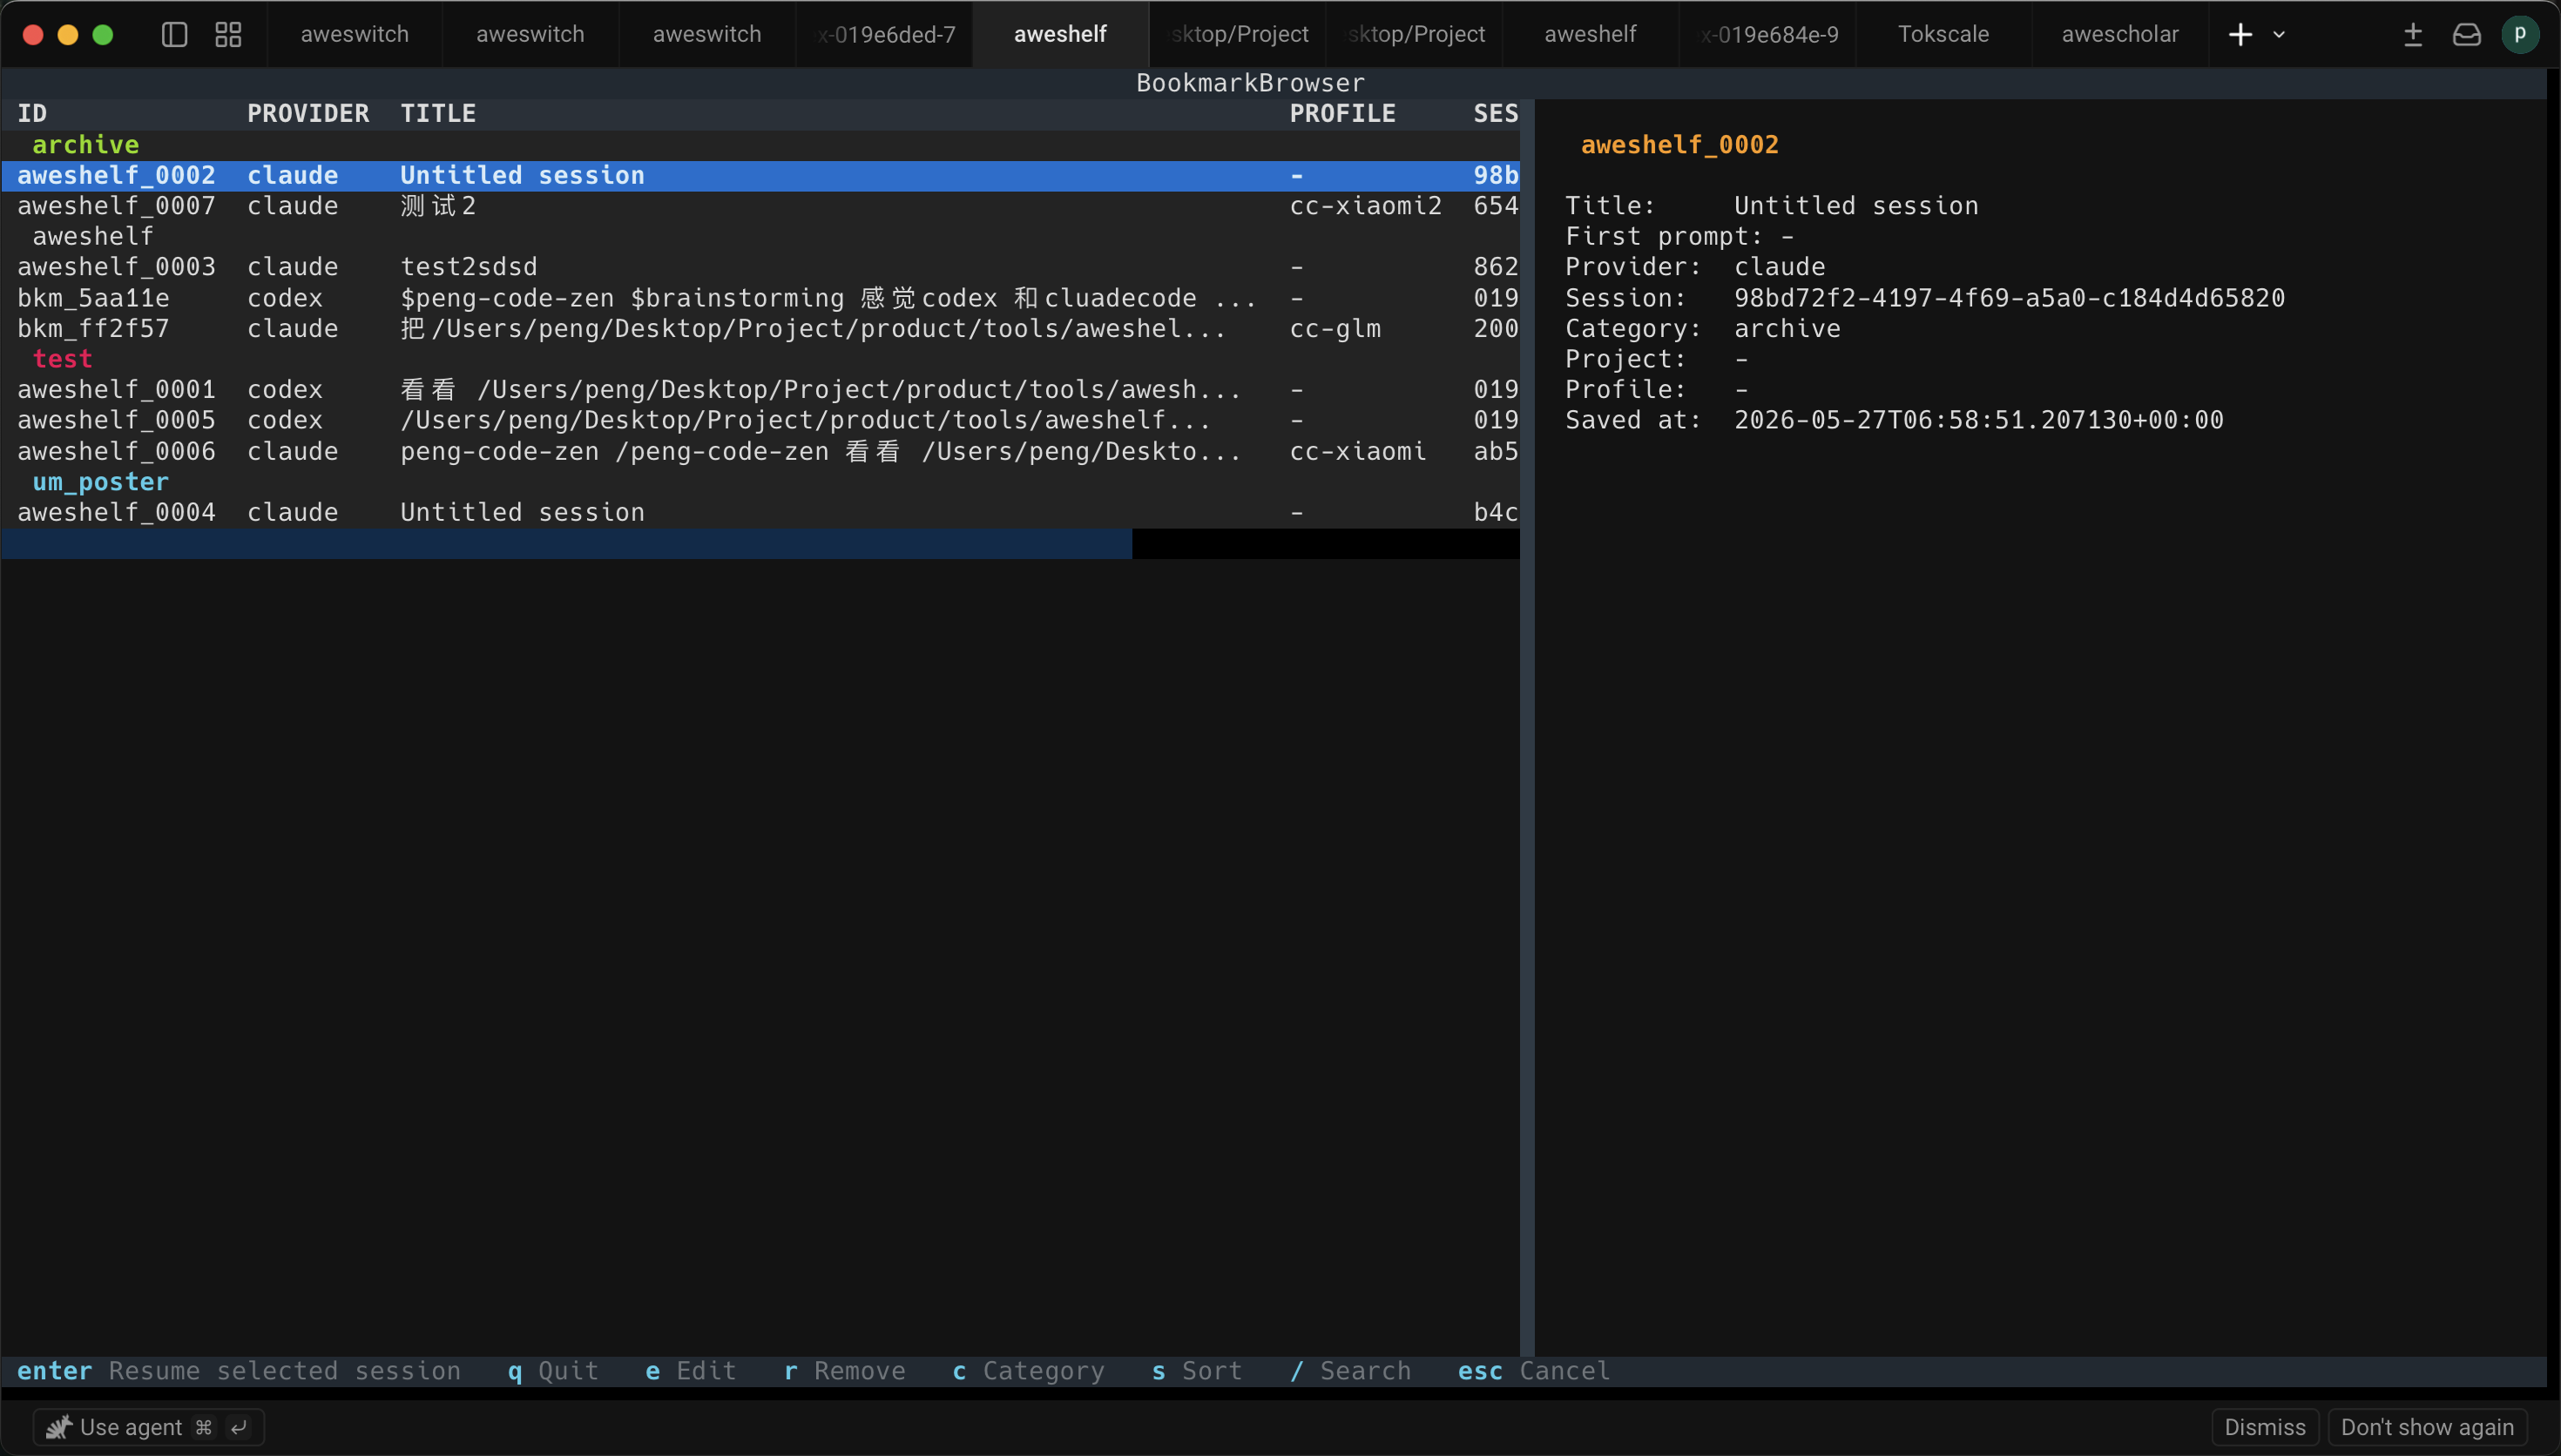
Task: Select row aweshelf_0001 codex
Action: 760,390
